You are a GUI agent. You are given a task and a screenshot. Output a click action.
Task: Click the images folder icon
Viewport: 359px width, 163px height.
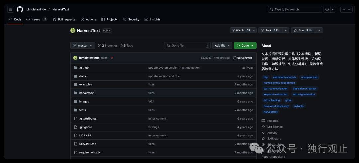76,101
